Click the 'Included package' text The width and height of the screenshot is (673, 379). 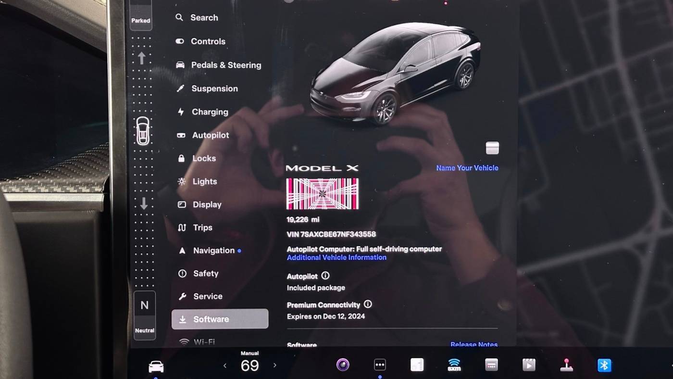(x=316, y=288)
